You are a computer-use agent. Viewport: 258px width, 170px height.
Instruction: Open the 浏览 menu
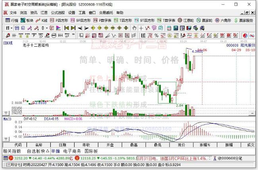[23, 13]
